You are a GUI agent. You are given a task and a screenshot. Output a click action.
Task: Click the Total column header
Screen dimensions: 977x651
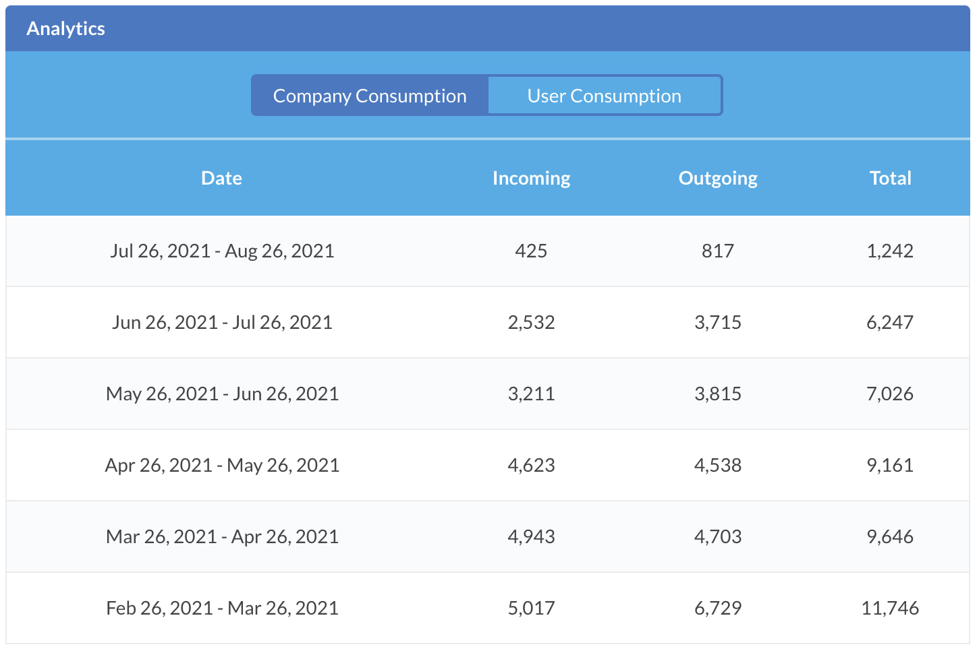click(x=890, y=178)
